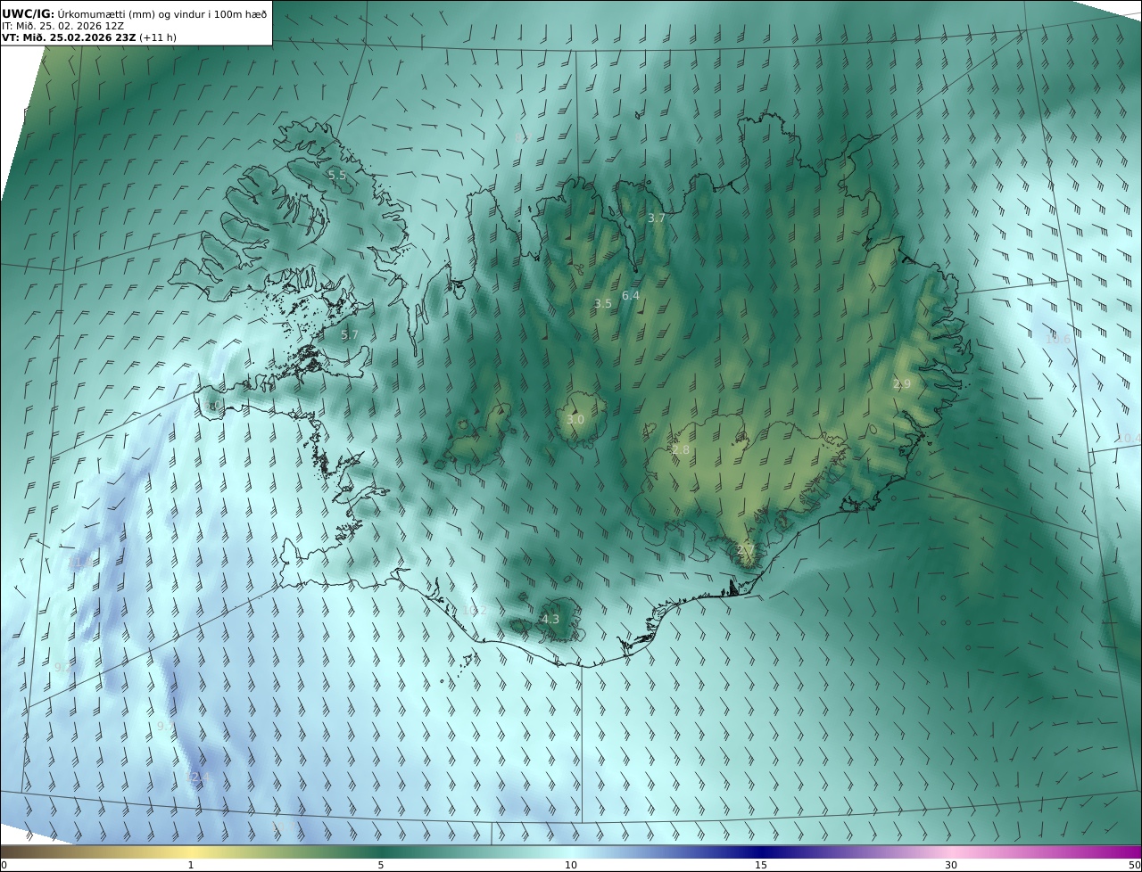Click the 4.3 value on the south glacier
The height and width of the screenshot is (872, 1142).
tap(550, 620)
